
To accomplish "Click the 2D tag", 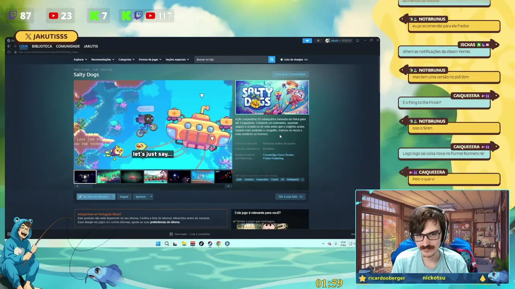I will point(282,179).
